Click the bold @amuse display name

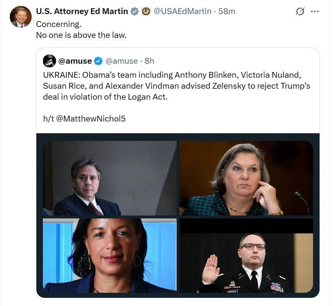tap(75, 61)
